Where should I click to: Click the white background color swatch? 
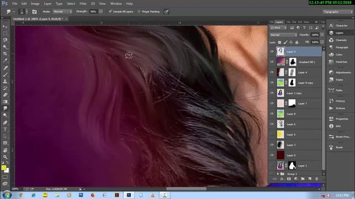(x=8, y=171)
